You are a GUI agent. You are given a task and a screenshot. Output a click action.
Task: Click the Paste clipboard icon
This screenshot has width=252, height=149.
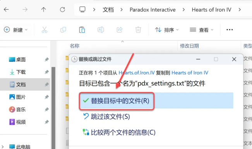click(x=82, y=30)
